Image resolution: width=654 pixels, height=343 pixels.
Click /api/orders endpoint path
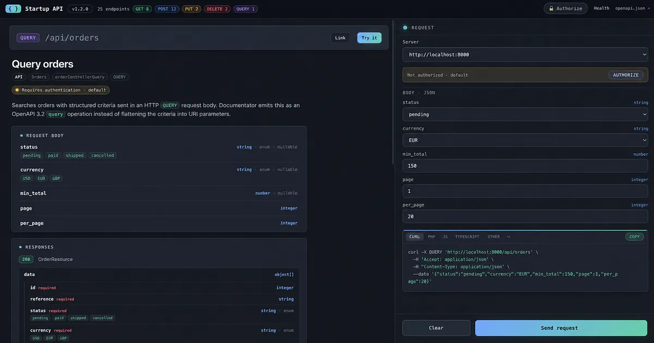pos(72,38)
